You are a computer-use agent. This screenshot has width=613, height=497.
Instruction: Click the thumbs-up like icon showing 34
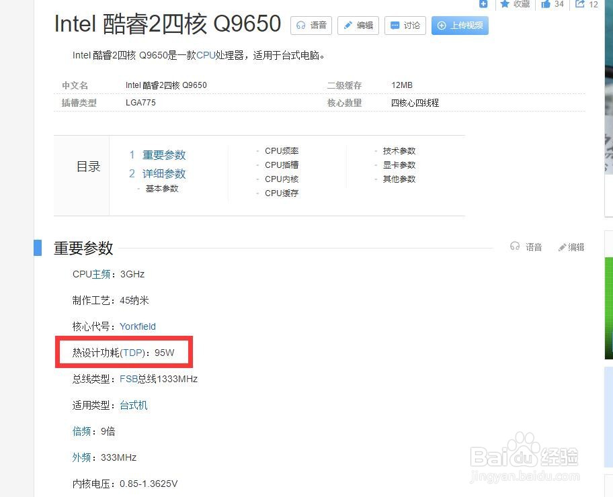coord(546,4)
